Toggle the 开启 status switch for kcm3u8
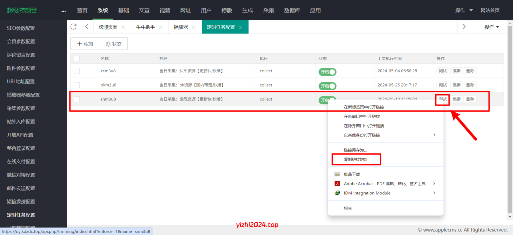This screenshot has width=513, height=235. tap(327, 71)
